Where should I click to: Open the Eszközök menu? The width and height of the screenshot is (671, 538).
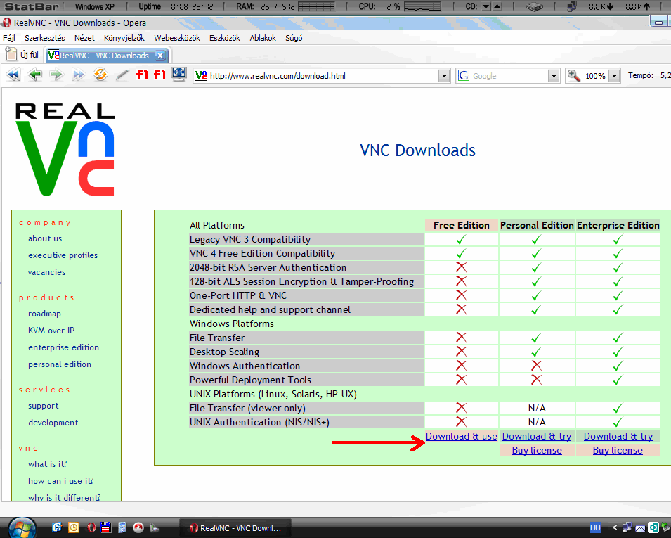(x=225, y=38)
